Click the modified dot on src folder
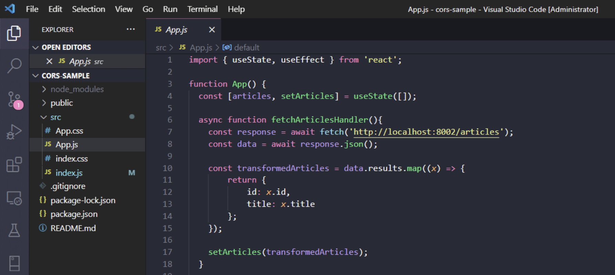 [132, 117]
